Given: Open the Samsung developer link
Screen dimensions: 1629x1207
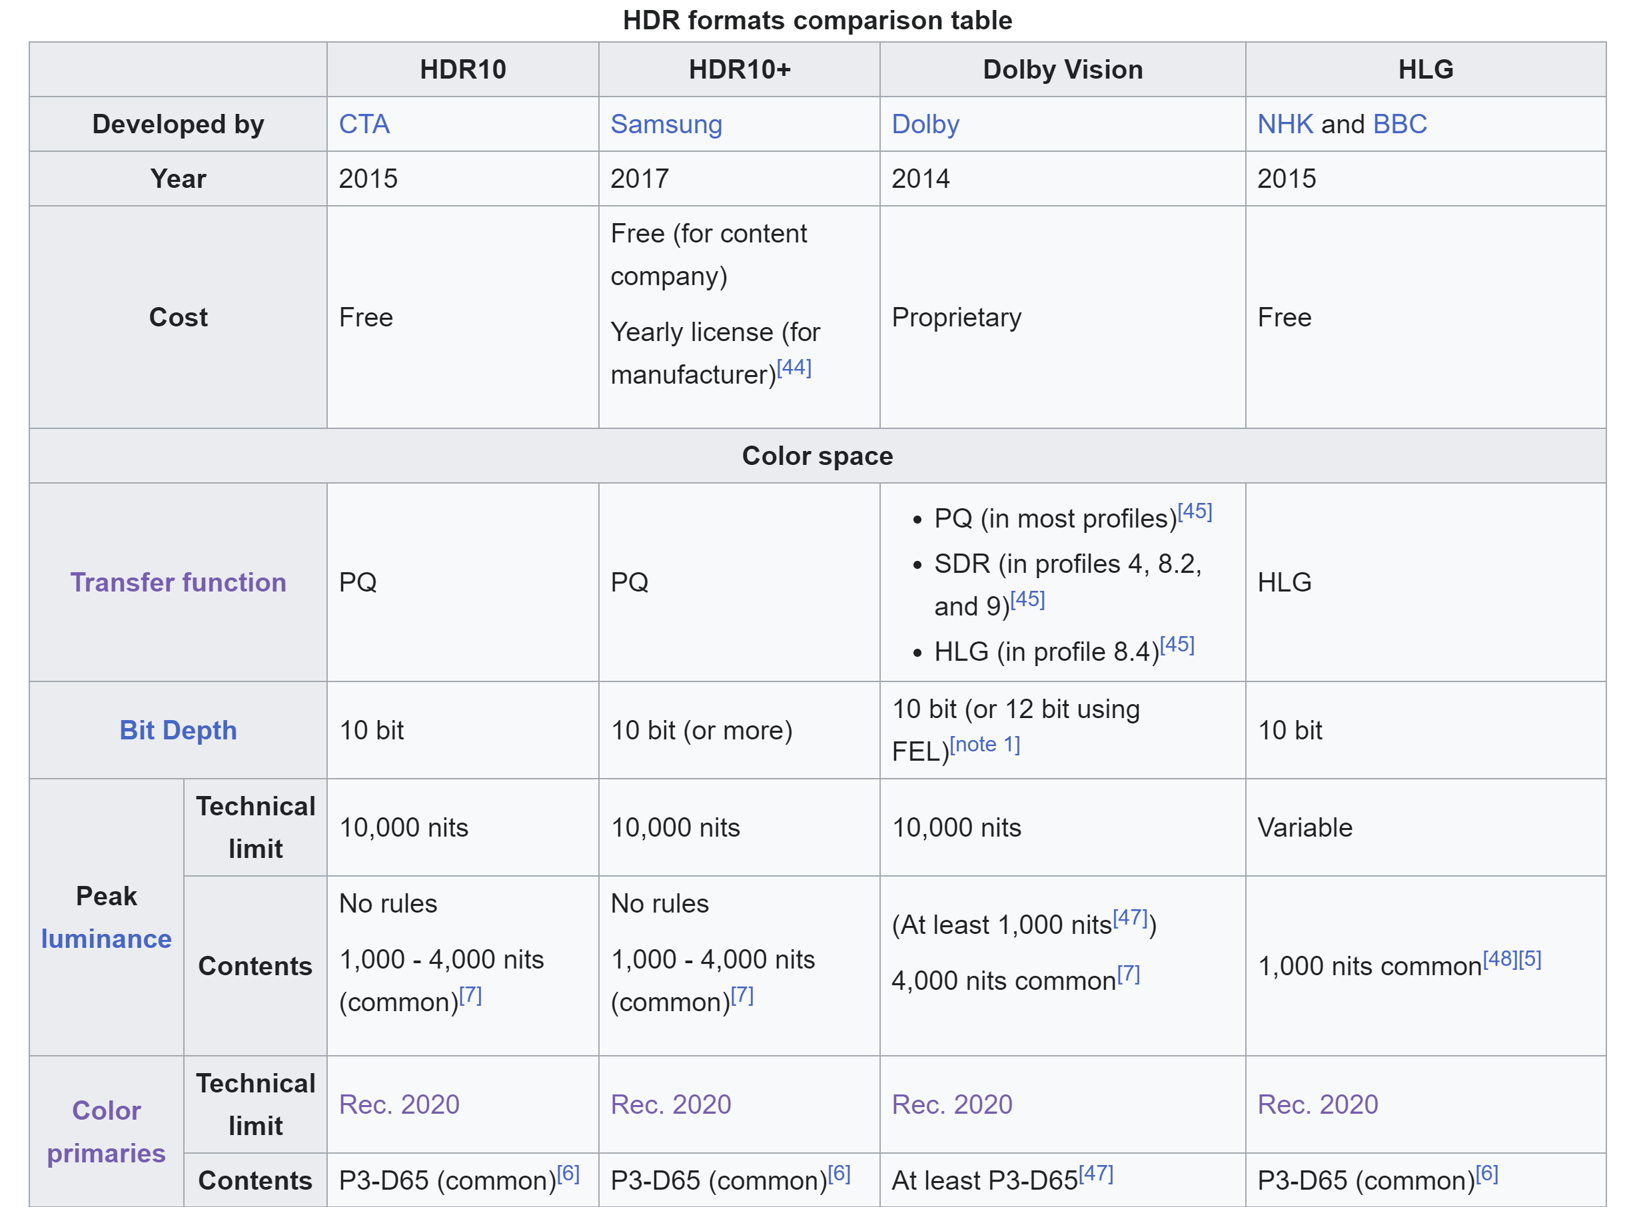Looking at the screenshot, I should (x=665, y=124).
